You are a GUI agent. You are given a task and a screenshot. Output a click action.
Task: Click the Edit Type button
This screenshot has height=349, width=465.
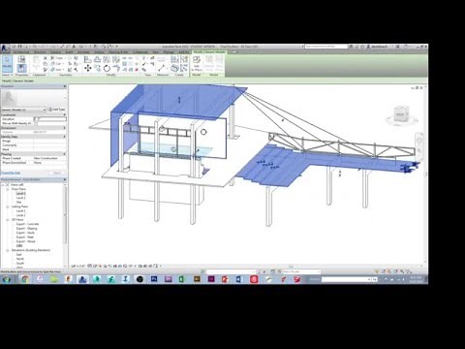point(57,110)
